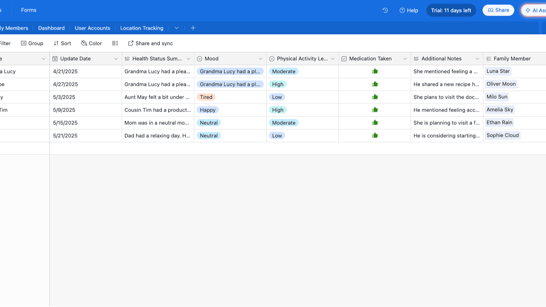Image resolution: width=546 pixels, height=307 pixels.
Task: Toggle Medication Taken for the 4/21/2025 row
Action: point(375,71)
